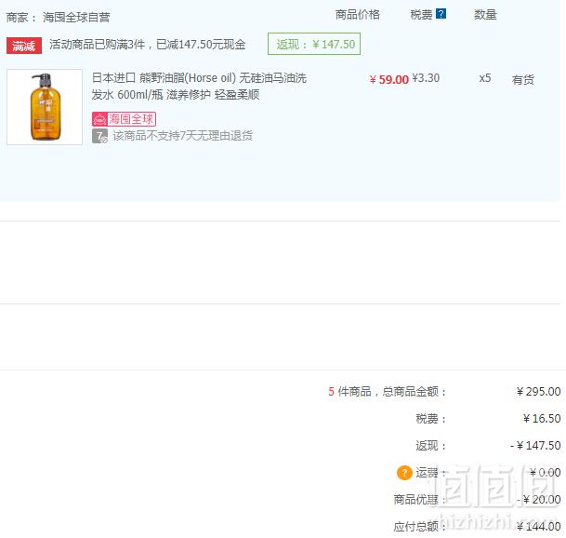Viewport: 566px width, 538px height.
Task: Click the 数量 column header
Action: (x=485, y=15)
